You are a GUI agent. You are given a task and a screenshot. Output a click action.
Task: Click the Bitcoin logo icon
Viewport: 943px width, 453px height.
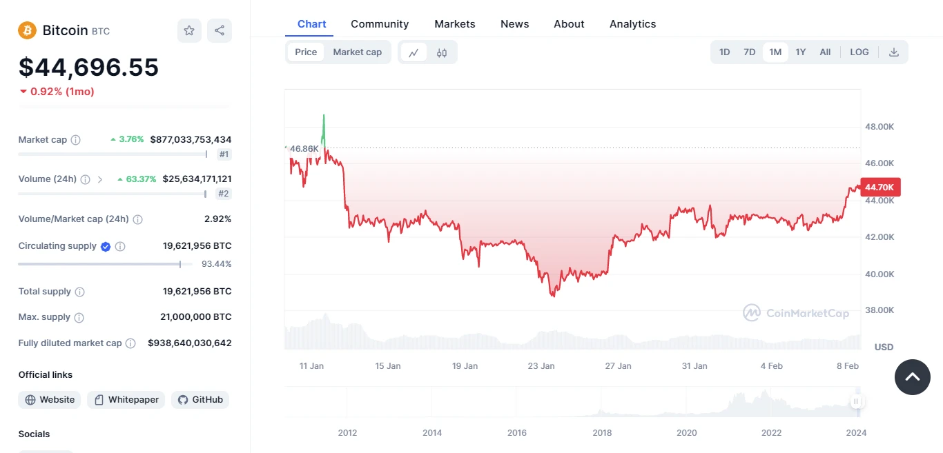click(x=27, y=30)
